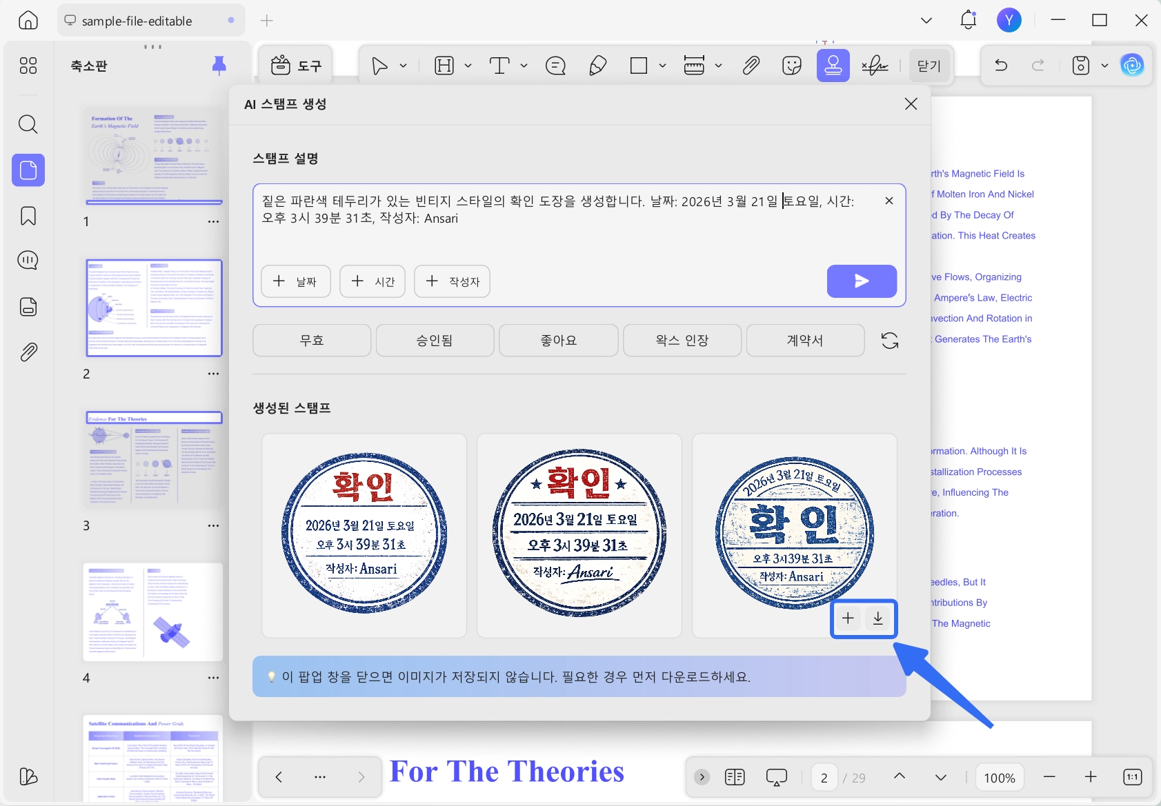The height and width of the screenshot is (806, 1161).
Task: Open the notifications bell
Action: click(969, 21)
